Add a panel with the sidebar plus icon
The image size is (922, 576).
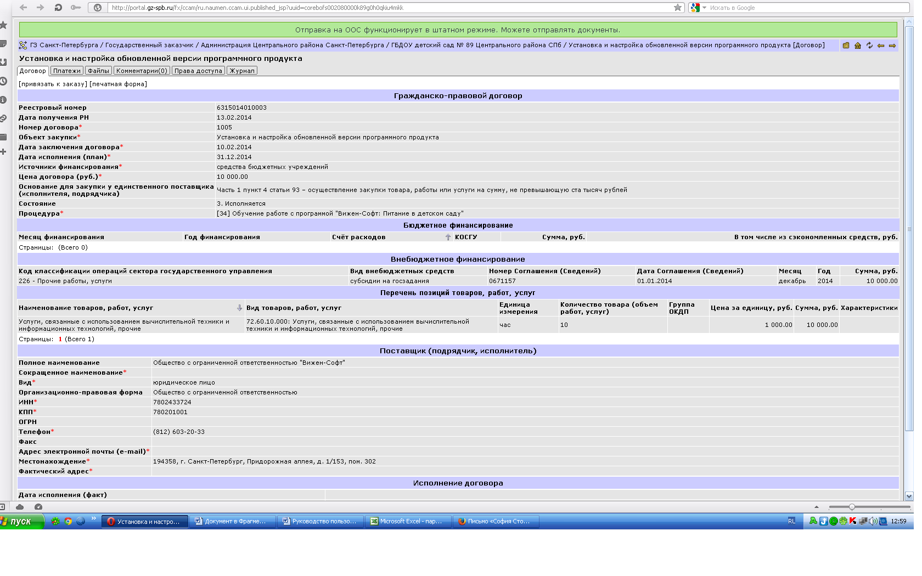(3, 151)
